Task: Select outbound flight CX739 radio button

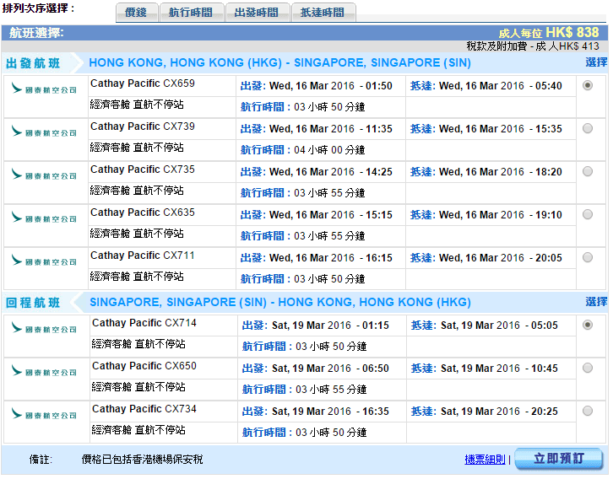Action: 588,128
